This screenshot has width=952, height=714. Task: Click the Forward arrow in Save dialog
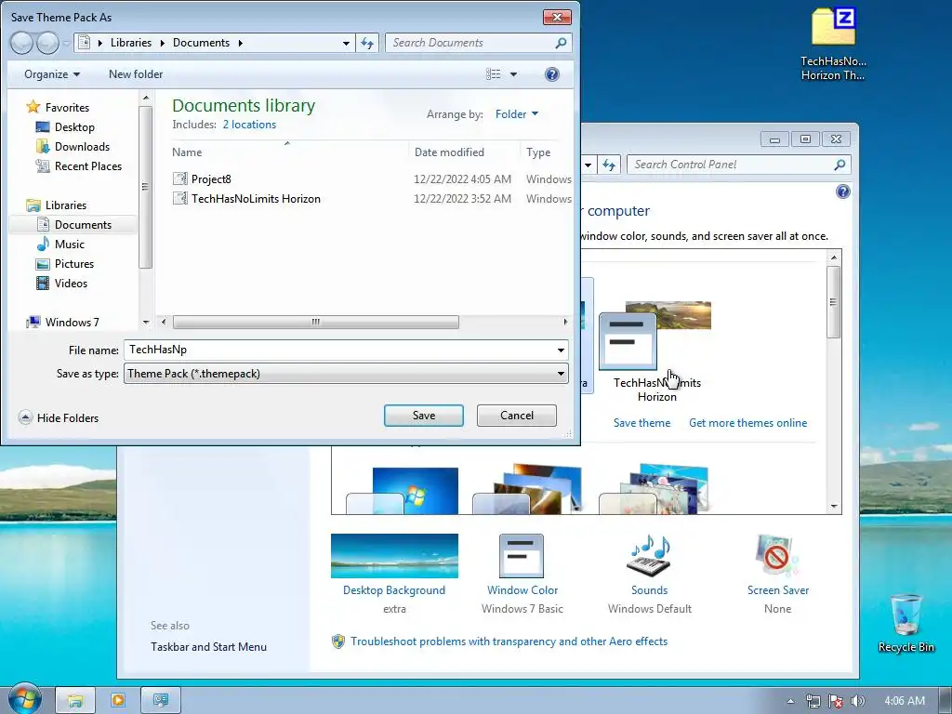point(47,43)
